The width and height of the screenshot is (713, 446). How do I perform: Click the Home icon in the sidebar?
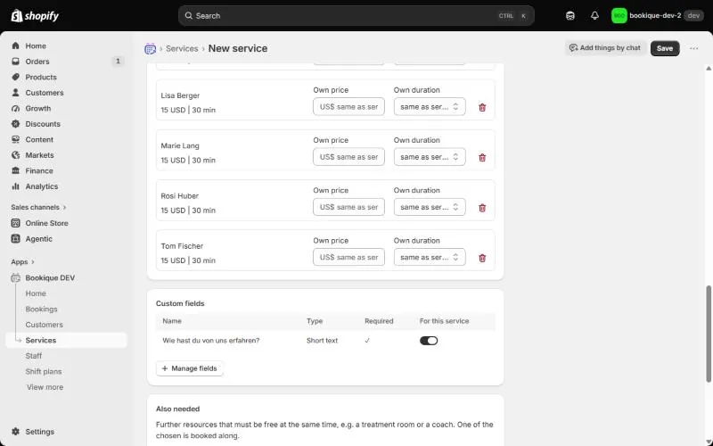coord(15,45)
